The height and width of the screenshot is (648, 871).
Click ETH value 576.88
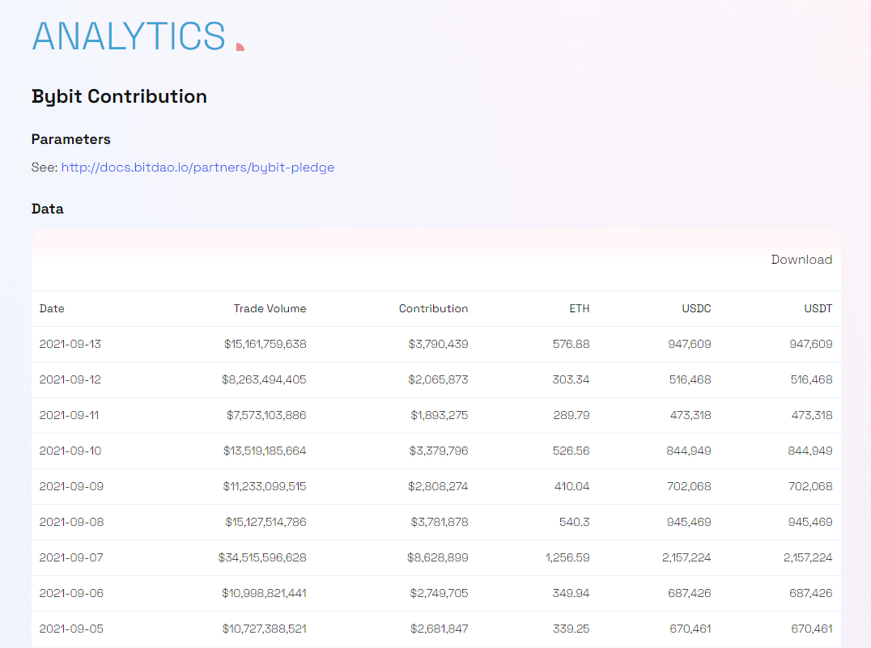[571, 345]
